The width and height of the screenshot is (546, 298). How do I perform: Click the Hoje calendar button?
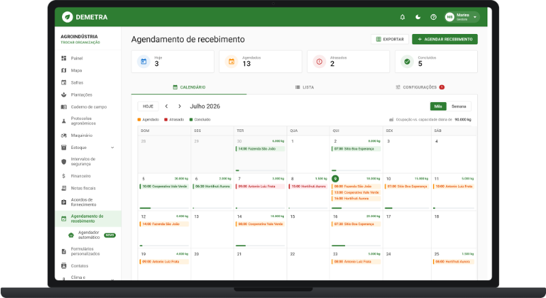click(x=148, y=107)
